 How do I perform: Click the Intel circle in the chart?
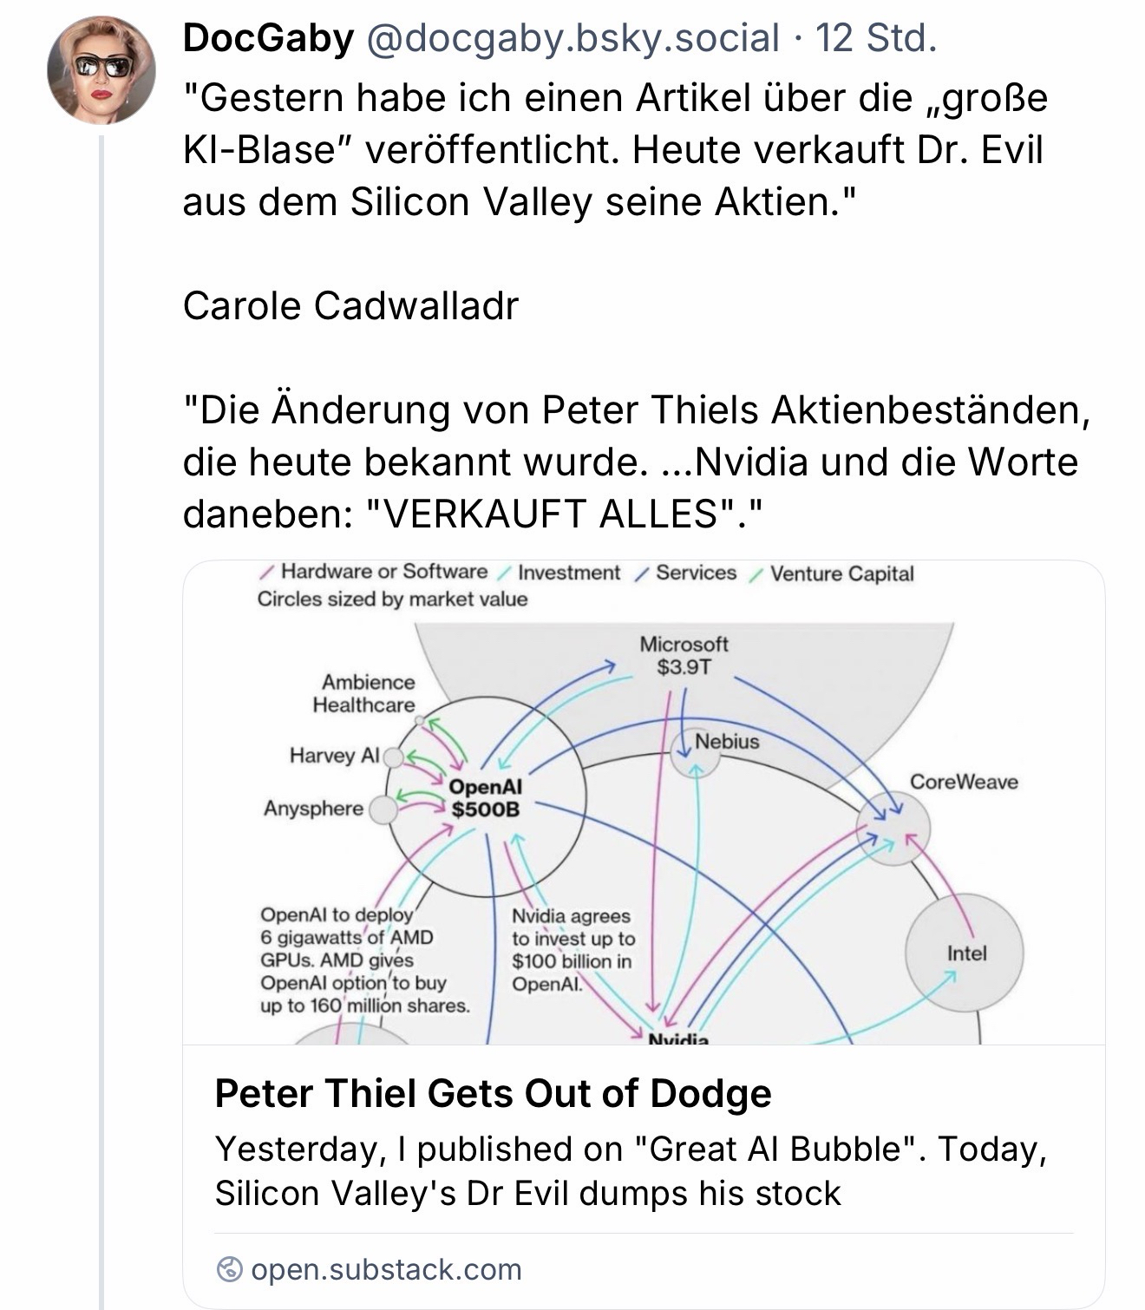click(965, 953)
